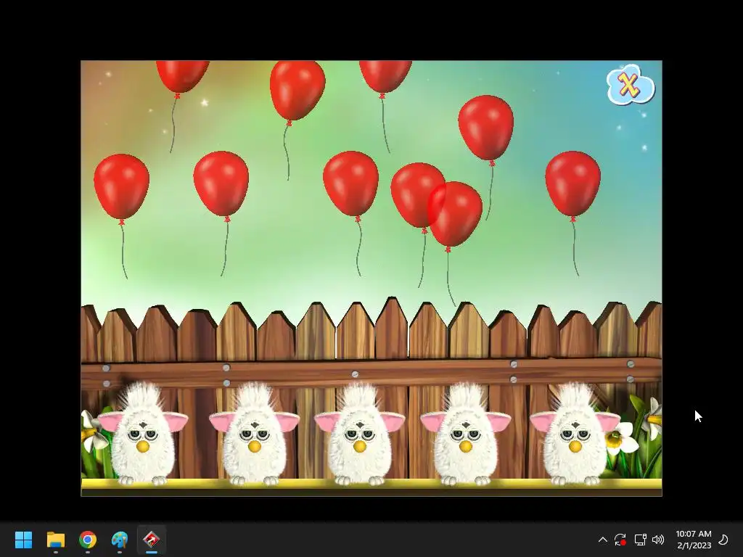Viewport: 743px width, 557px height.
Task: Switch to the running game icon in the taskbar
Action: (x=152, y=540)
